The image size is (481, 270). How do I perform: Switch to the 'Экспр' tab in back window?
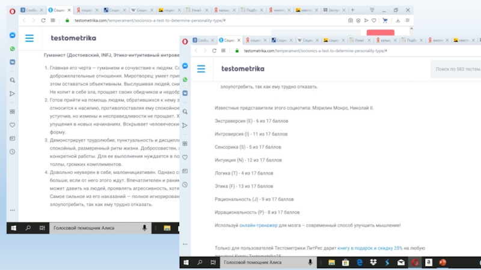point(345,11)
